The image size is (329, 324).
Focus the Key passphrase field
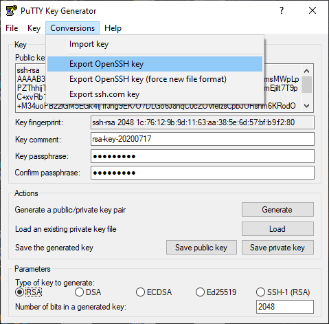[x=203, y=156]
